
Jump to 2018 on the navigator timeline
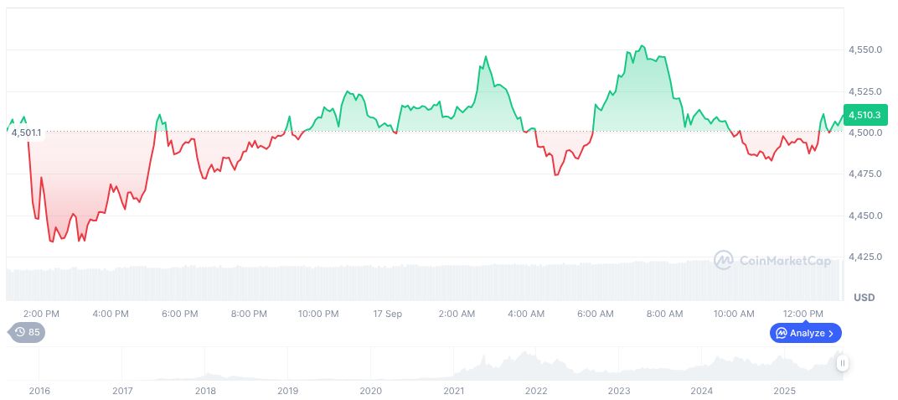[205, 391]
